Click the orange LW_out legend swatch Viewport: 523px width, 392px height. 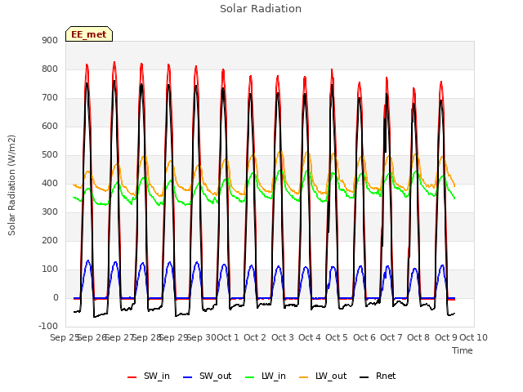coord(304,377)
